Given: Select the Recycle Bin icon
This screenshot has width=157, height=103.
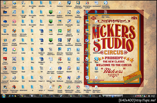Looking at the screenshot, I should coord(5,32).
